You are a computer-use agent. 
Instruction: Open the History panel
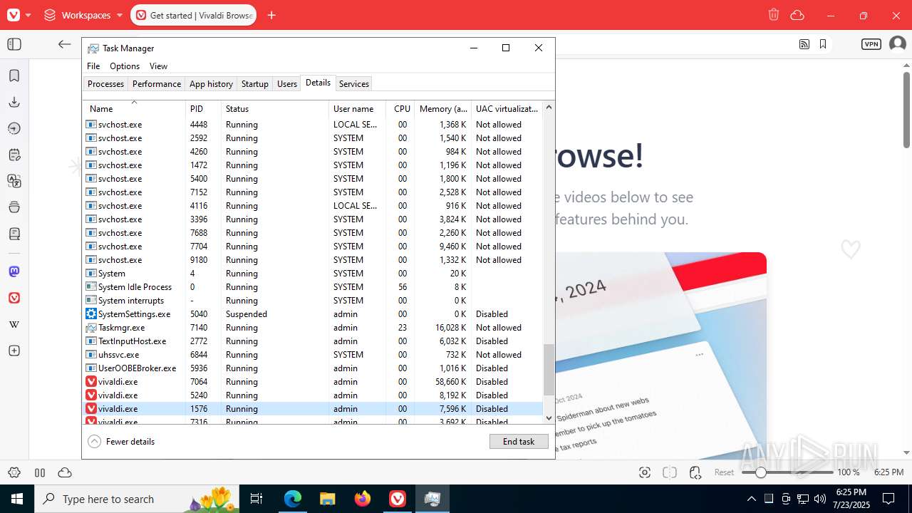pyautogui.click(x=14, y=128)
